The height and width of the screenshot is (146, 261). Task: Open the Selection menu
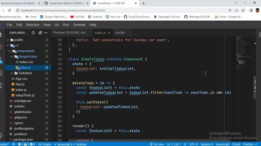coord(33,25)
